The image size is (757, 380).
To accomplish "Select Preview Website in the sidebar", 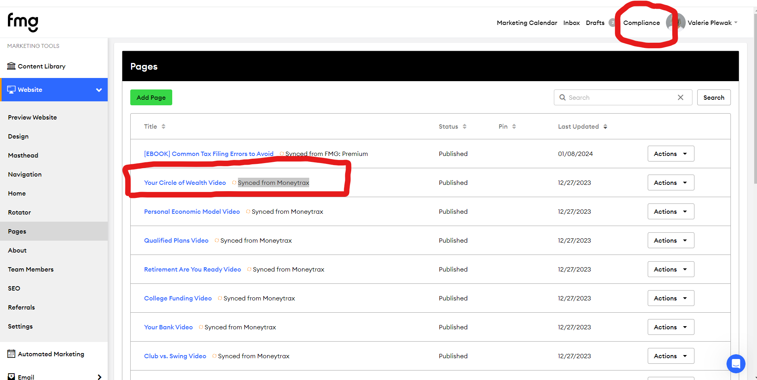I will coord(32,117).
